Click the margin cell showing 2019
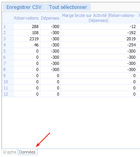140x157 pixels. [99, 39]
